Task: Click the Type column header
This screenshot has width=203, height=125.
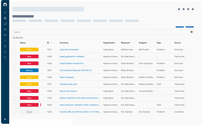Action: [x=159, y=43]
